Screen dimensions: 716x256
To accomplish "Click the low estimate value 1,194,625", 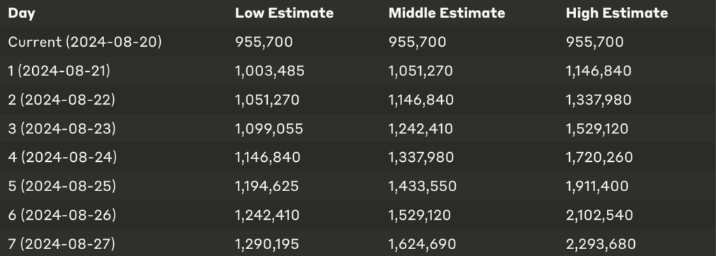I will pyautogui.click(x=266, y=186).
